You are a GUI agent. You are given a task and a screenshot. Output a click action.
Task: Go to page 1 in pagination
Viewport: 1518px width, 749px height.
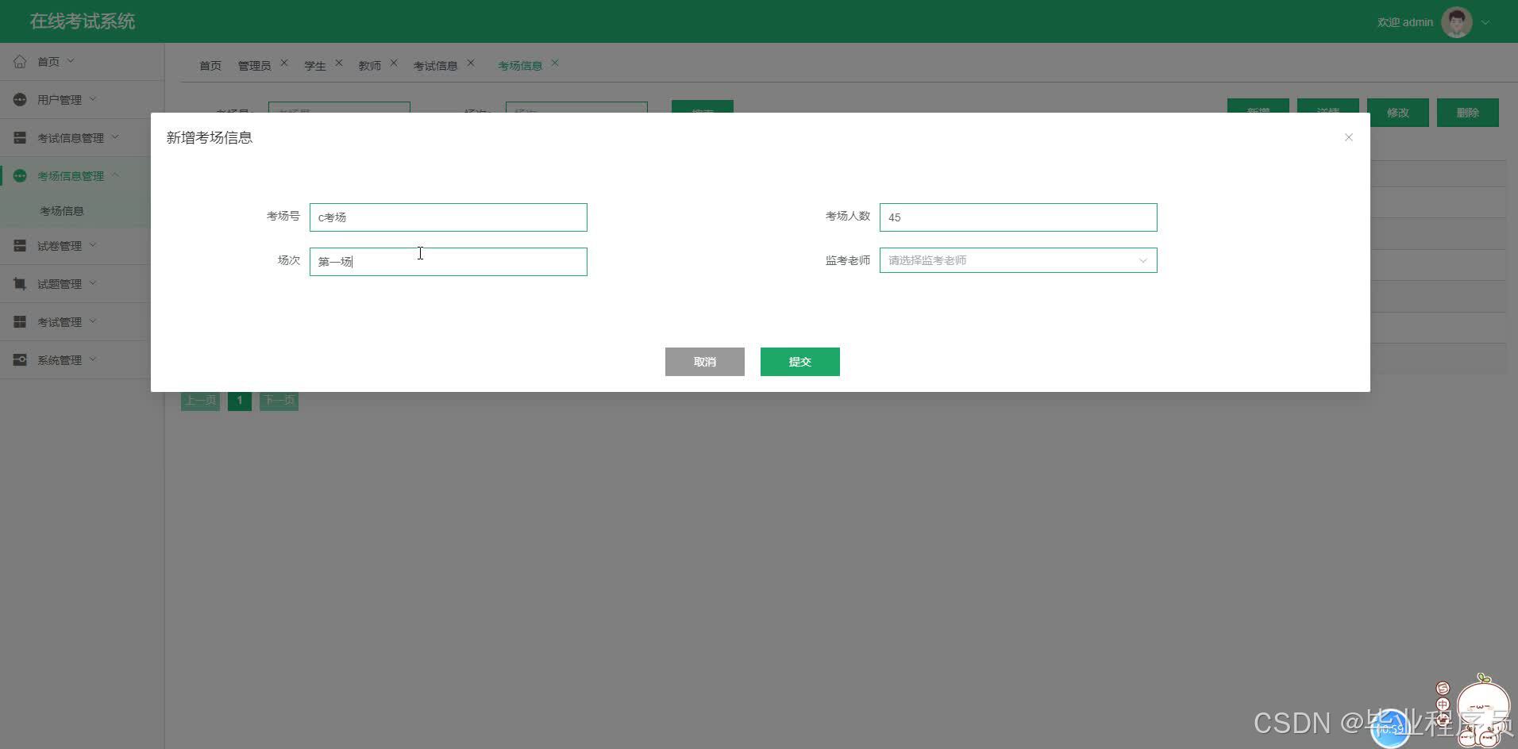[240, 401]
